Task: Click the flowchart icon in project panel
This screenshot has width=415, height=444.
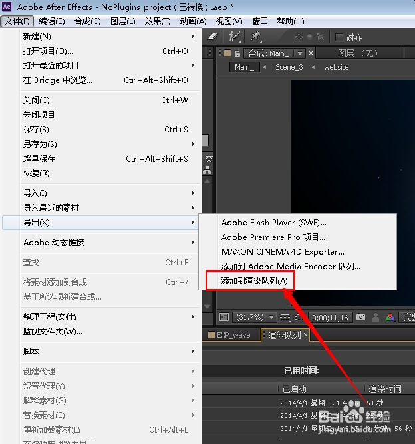Action: (x=207, y=170)
